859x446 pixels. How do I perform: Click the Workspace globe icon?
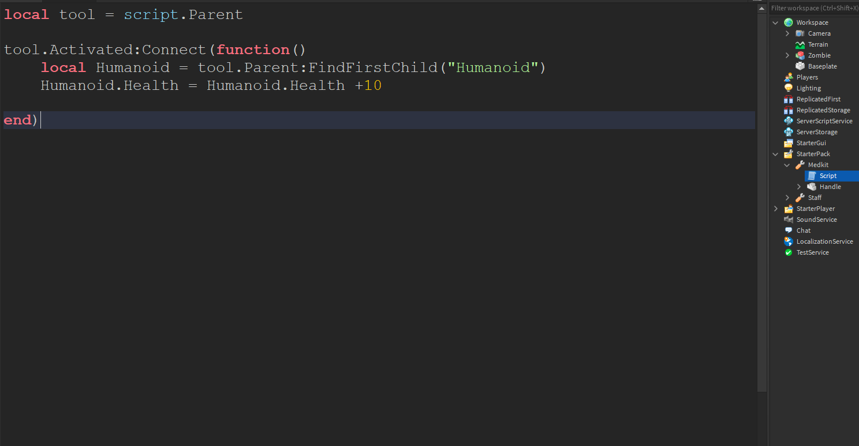click(789, 22)
